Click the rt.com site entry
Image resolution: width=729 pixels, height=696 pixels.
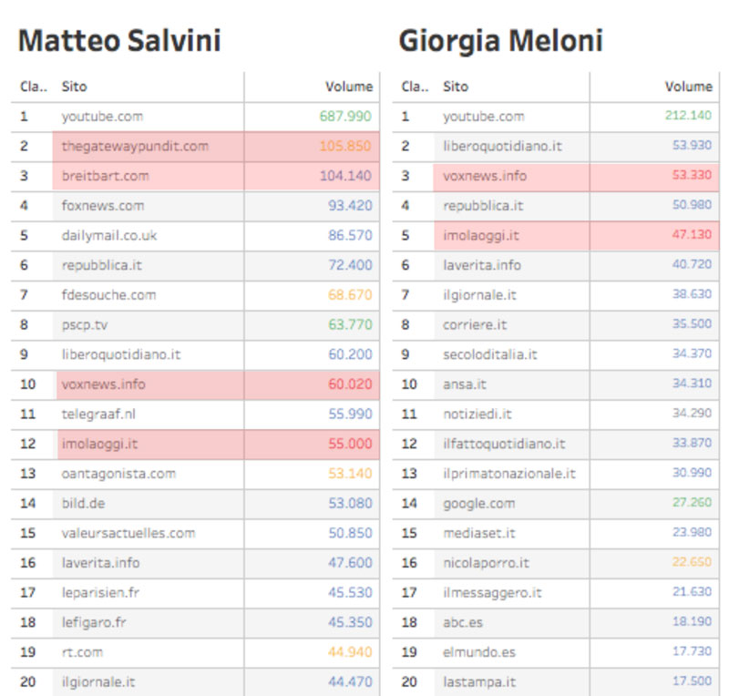point(82,652)
